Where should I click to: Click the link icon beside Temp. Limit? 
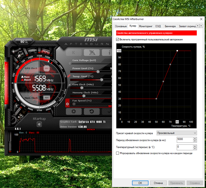(69, 76)
